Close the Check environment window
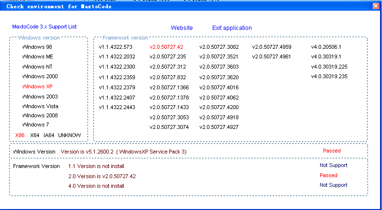 pos(376,6)
